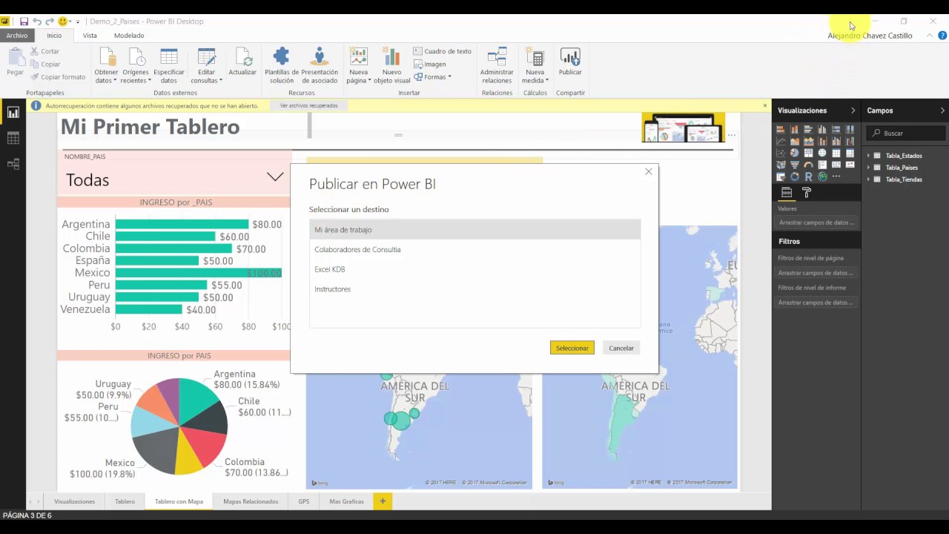Switch to the Vista ribbon tab
Viewport: 949px width, 534px height.
90,36
